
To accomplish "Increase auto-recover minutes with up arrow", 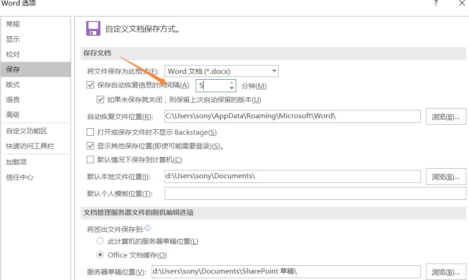I will coord(232,83).
